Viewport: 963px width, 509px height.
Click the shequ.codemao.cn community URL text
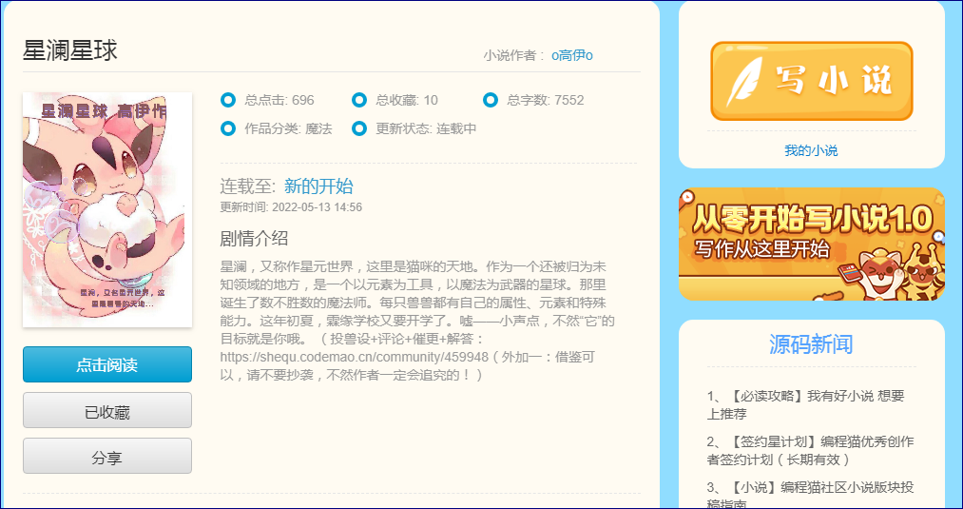coord(355,357)
